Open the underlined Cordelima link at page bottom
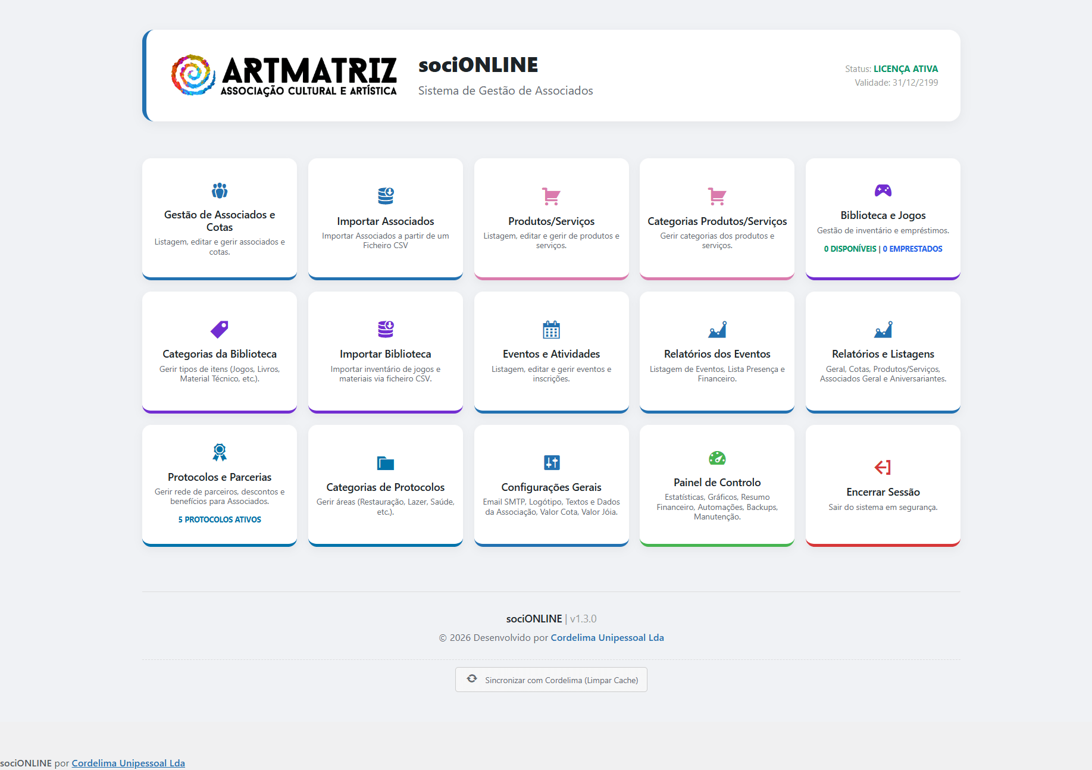This screenshot has height=770, width=1092. [x=129, y=763]
